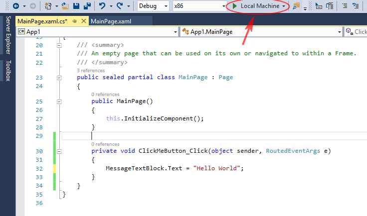367x216 pixels.
Task: Collapse the MainPage constructor at line 25
Action: coord(59,102)
